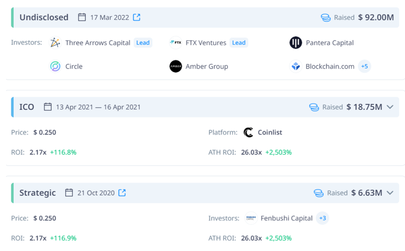Viewport: 405px width, 251px height.
Task: Click the Undisclosed round header
Action: pyautogui.click(x=44, y=18)
